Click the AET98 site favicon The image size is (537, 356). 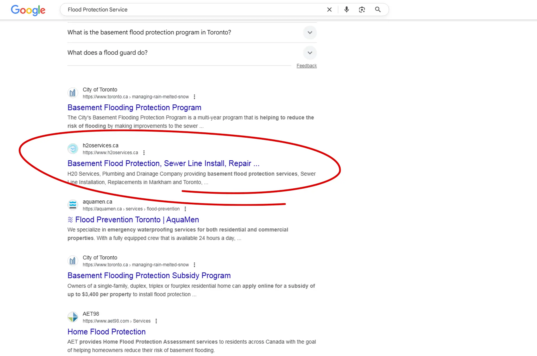click(73, 317)
